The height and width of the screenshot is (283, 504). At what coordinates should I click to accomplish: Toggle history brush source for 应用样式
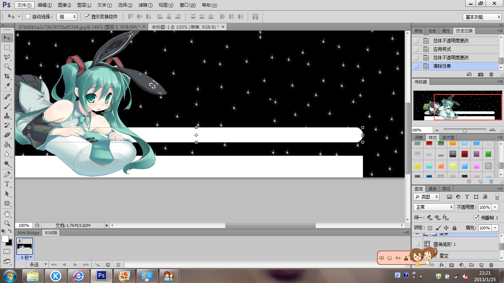[x=416, y=49]
